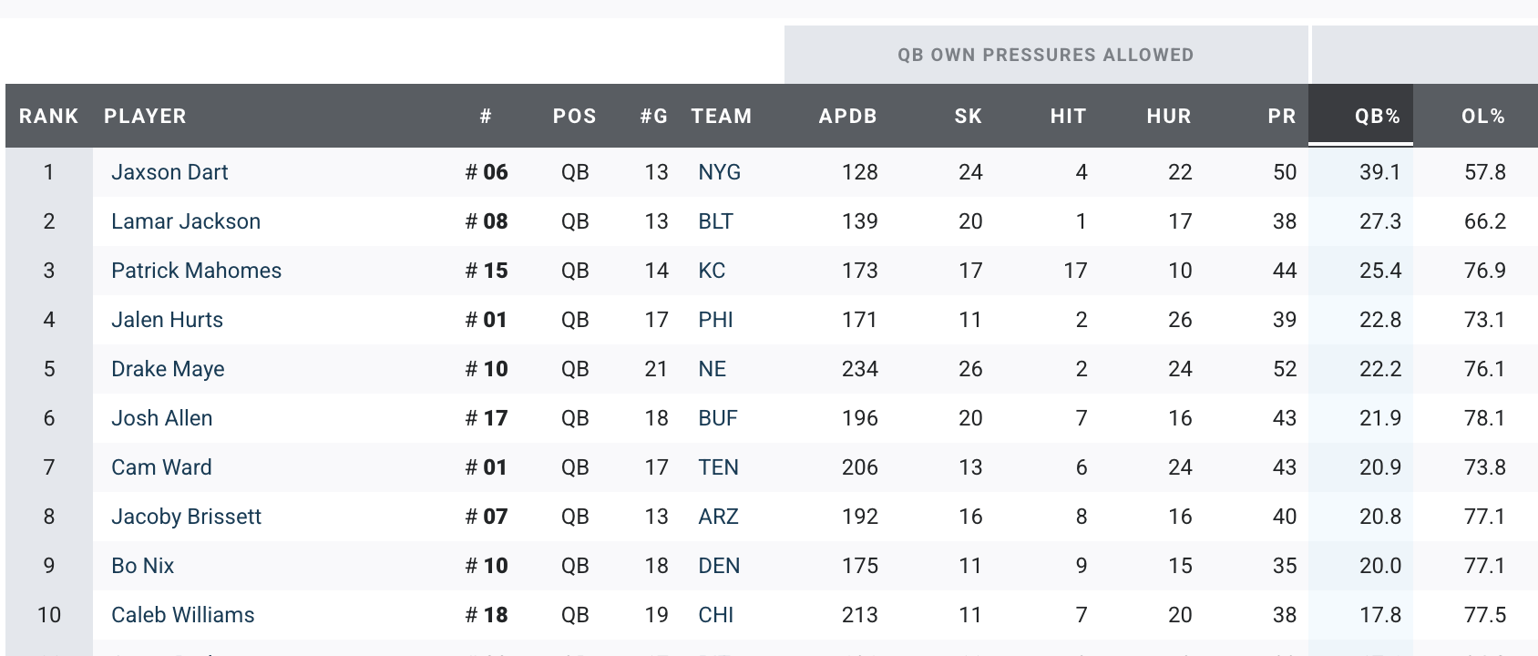This screenshot has width=1538, height=656.
Task: Open Jalen Hurts profile link
Action: (167, 320)
